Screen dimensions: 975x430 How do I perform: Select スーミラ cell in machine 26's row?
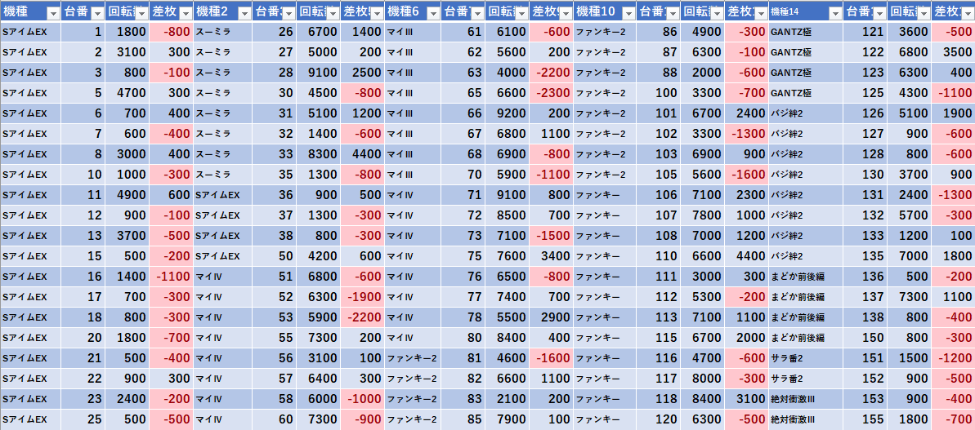(x=222, y=32)
